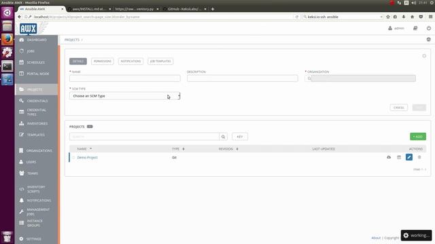435x244 pixels.
Task: Open the activity stream icon
Action: coord(429,39)
